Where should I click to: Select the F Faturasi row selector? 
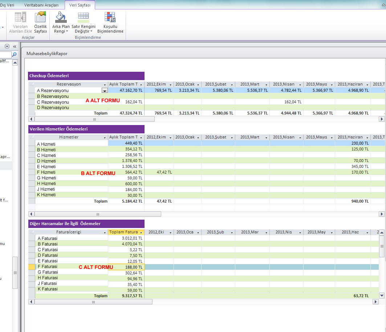click(x=32, y=267)
